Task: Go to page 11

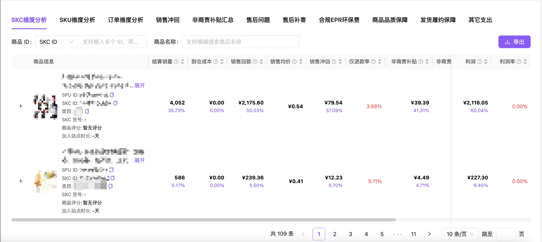Action: pos(414,234)
